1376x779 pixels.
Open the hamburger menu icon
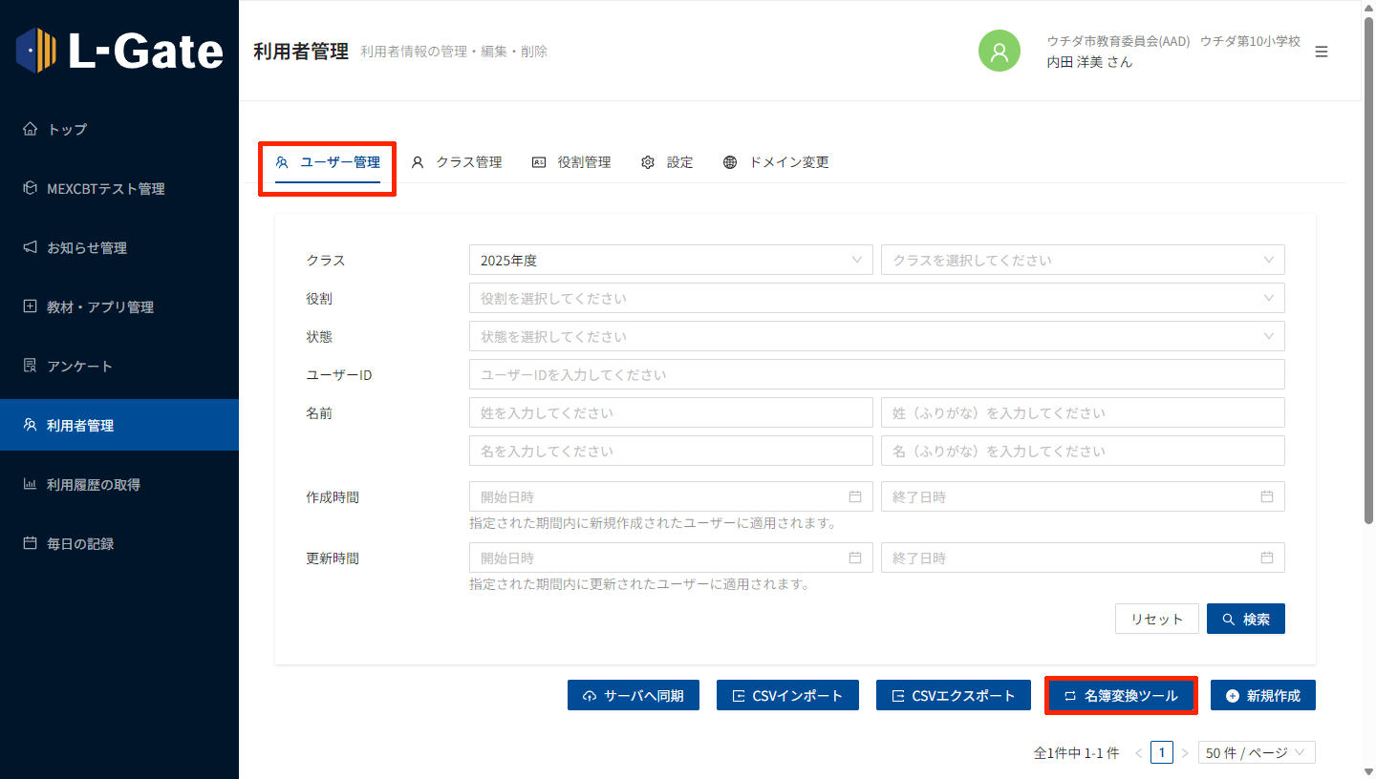point(1322,52)
